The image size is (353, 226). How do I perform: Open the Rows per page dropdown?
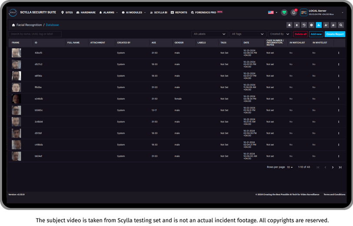[290, 167]
